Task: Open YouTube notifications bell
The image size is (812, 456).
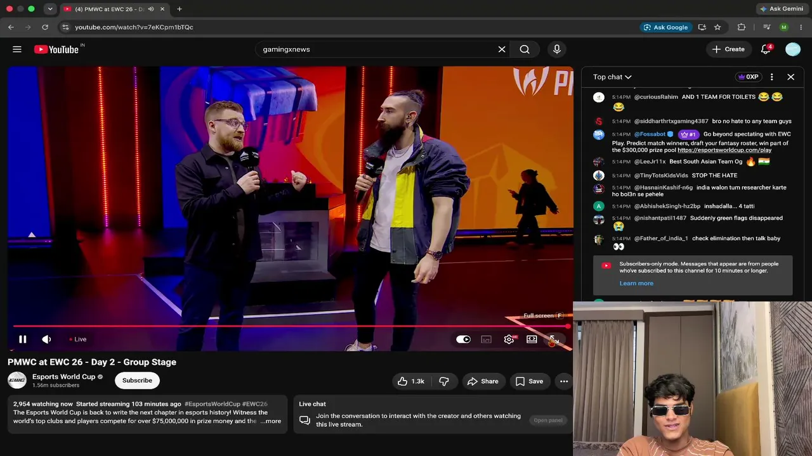Action: (766, 49)
